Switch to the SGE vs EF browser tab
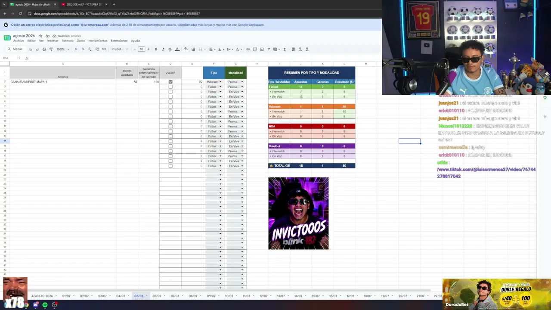The width and height of the screenshot is (551, 310). [84, 4]
